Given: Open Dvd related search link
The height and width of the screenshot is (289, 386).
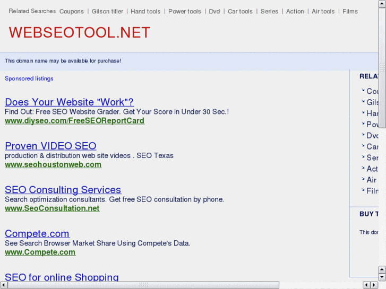Looking at the screenshot, I should 215,12.
